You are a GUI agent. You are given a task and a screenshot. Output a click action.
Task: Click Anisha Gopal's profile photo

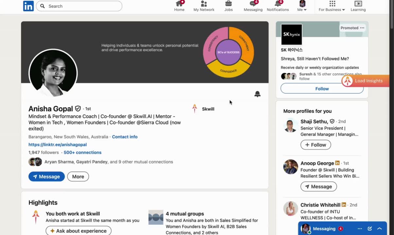(53, 73)
